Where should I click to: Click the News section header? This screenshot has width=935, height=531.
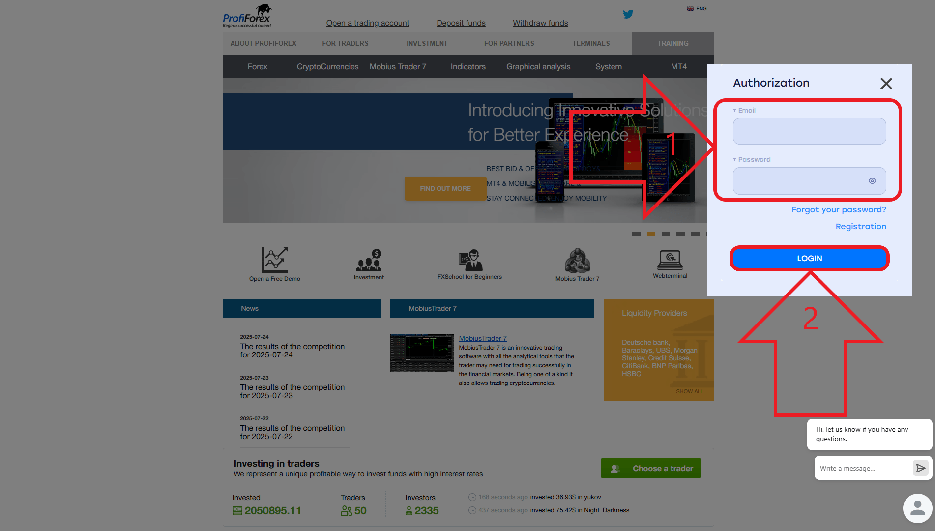301,308
